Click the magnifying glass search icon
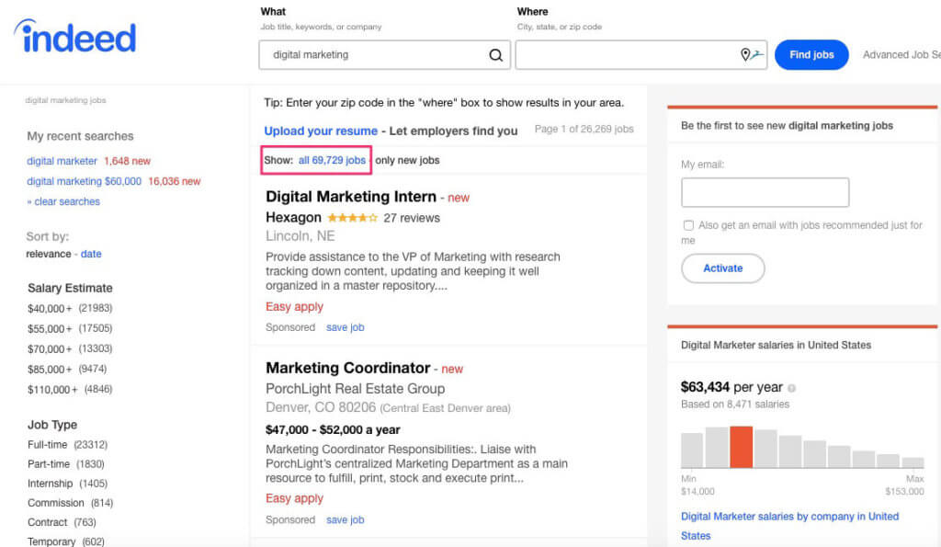Viewport: 941px width, 547px height. click(496, 54)
